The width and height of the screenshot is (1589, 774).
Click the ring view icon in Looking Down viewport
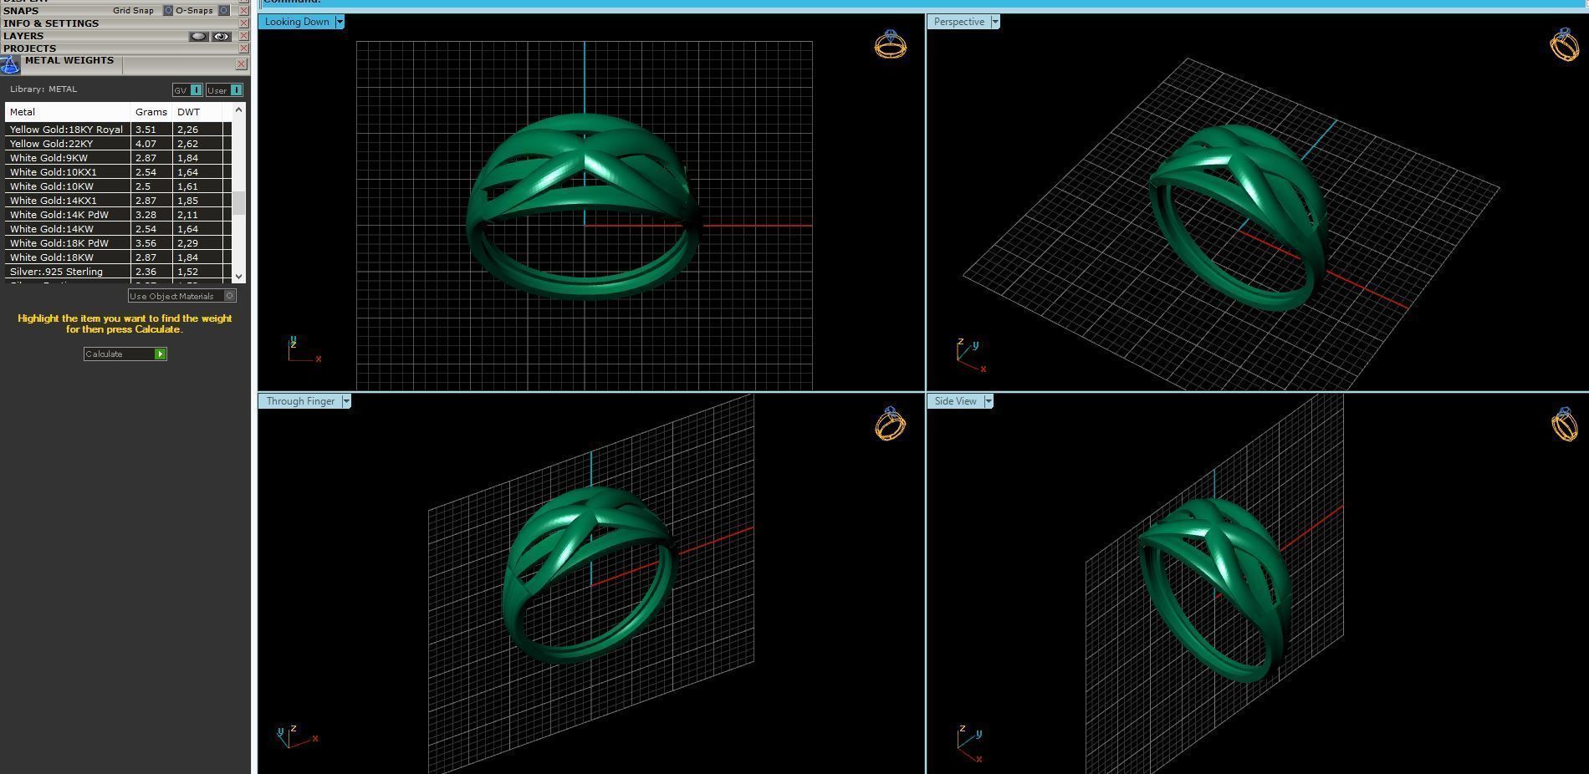[x=890, y=44]
